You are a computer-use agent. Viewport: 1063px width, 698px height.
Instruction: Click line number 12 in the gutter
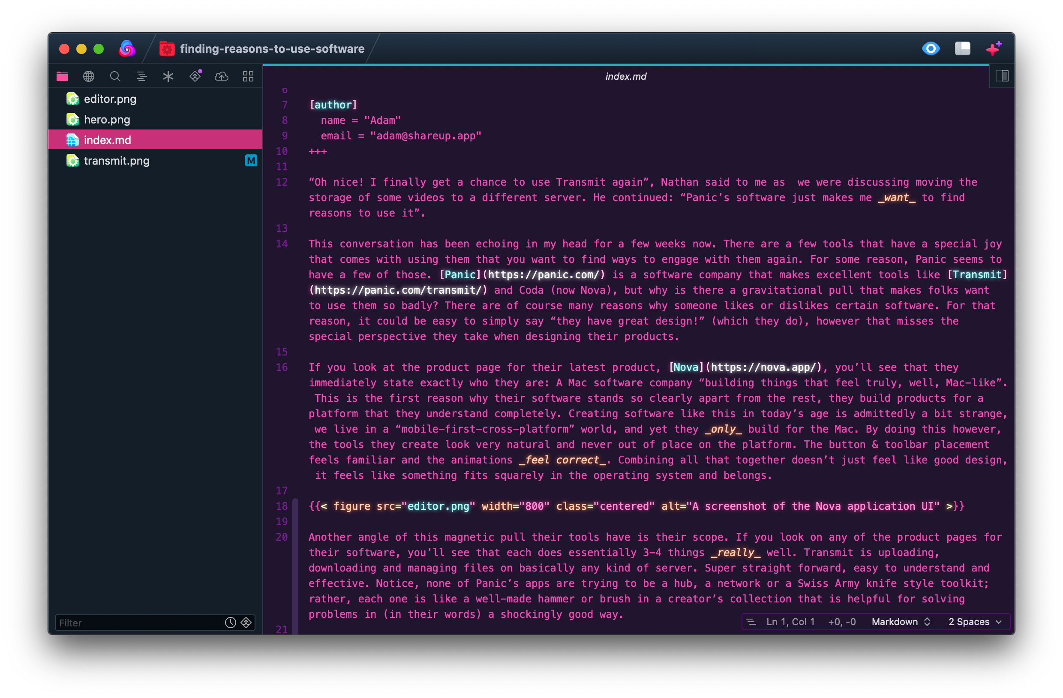tap(282, 182)
